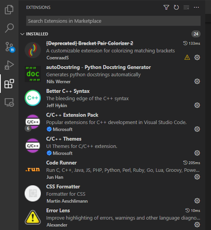Select the C/C++ Themes title
The image size is (211, 230).
(64, 139)
